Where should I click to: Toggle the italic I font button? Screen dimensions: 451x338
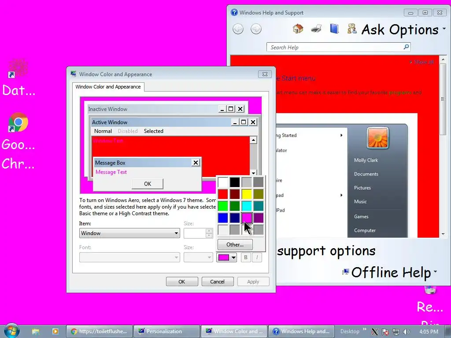pos(257,257)
